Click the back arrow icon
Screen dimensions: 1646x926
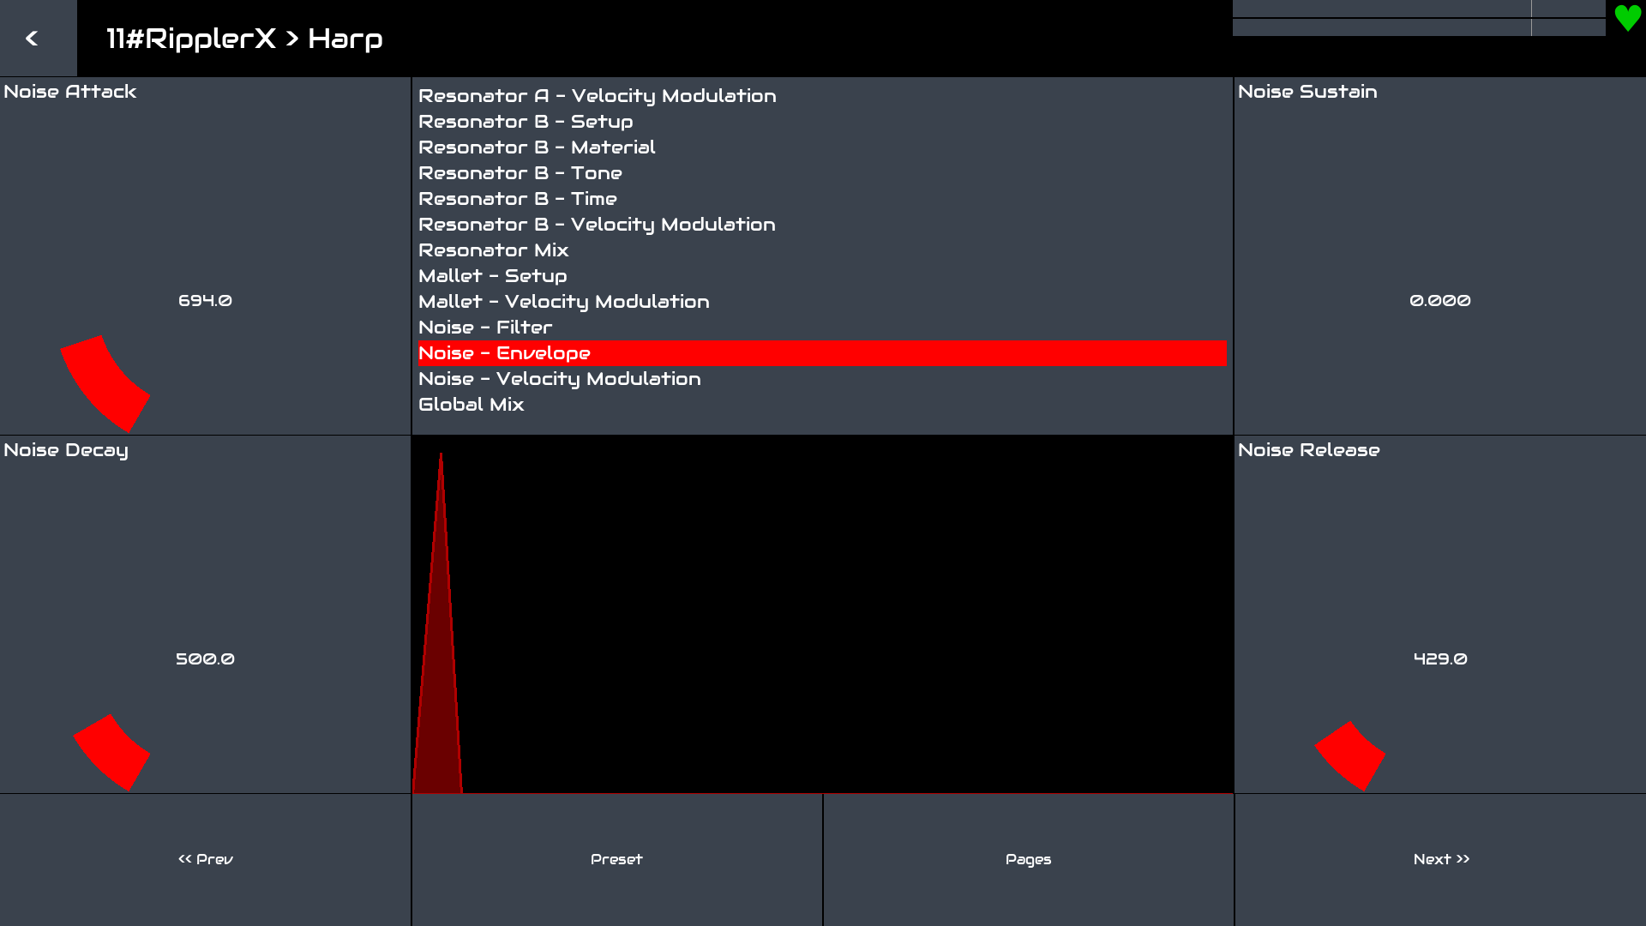point(33,39)
